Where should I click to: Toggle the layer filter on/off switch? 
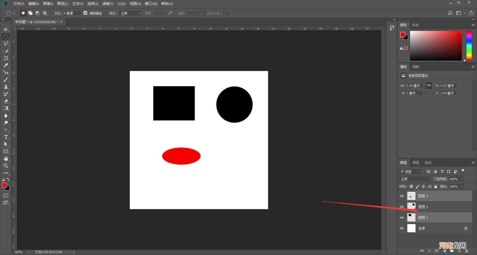[x=463, y=171]
